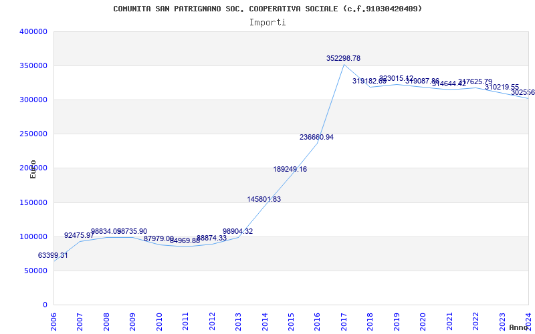Click the line point at year 2016
This screenshot has width=535, height=334.
click(317, 143)
